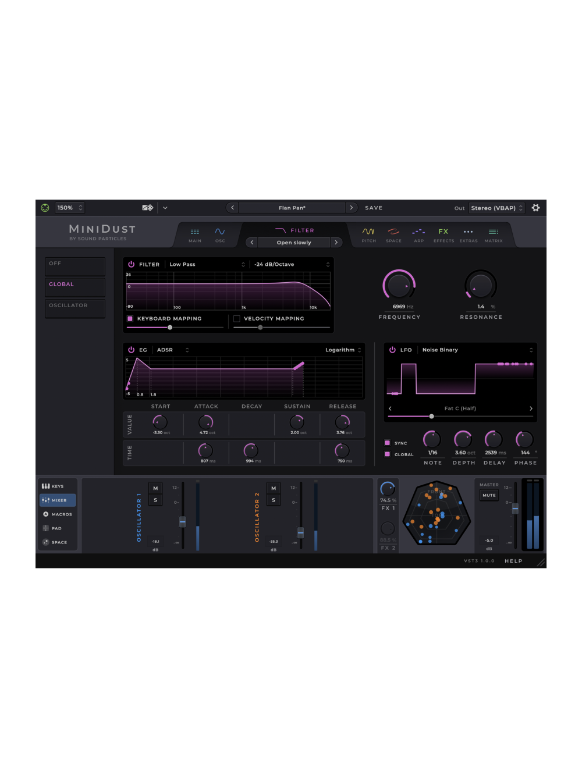The width and height of the screenshot is (582, 768).
Task: Mute OSCILLATOR 2 with its M button
Action: [274, 488]
